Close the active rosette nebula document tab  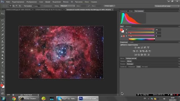pyautogui.click(x=112, y=10)
